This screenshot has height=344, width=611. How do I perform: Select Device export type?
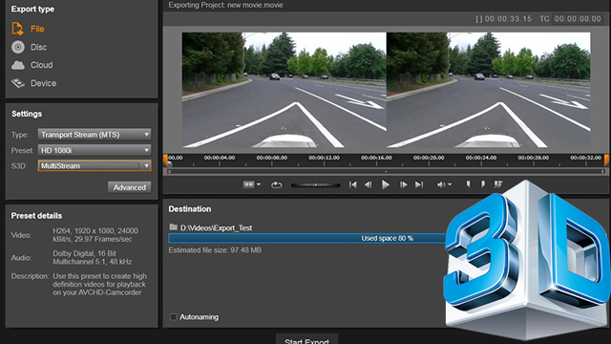pos(43,83)
